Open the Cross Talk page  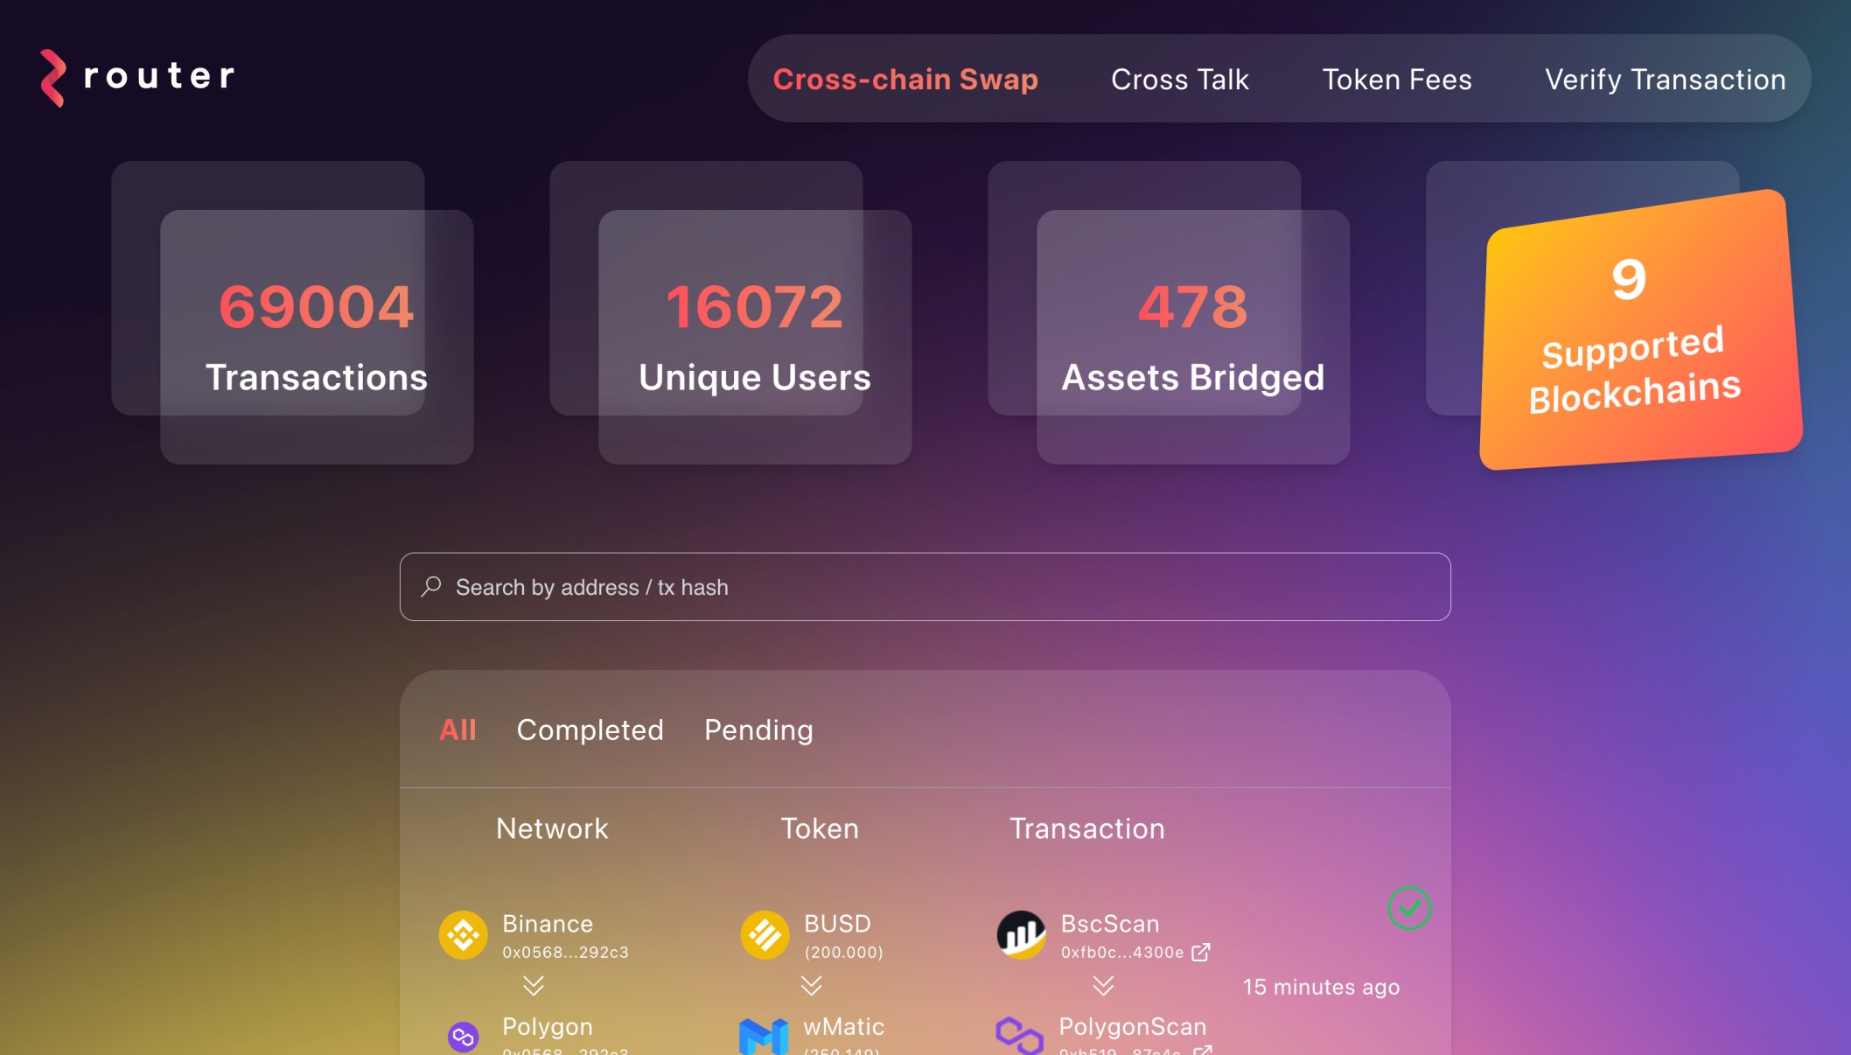coord(1179,80)
